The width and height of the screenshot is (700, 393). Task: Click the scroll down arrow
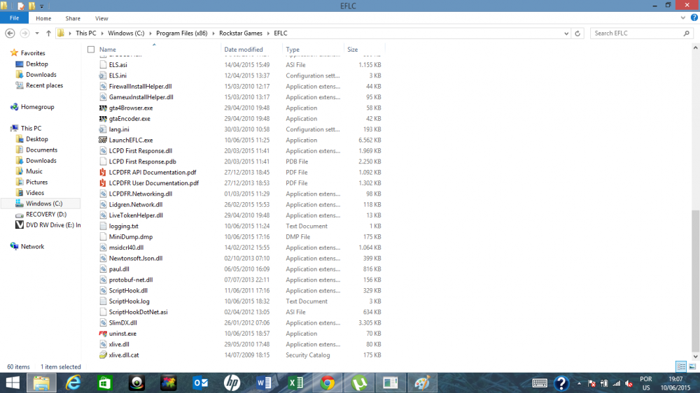coord(695,357)
